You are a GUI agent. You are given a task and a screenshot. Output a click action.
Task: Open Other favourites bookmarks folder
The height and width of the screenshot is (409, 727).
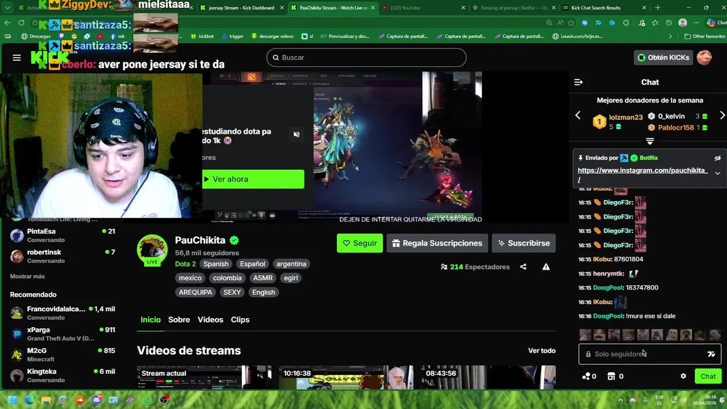pyautogui.click(x=704, y=36)
